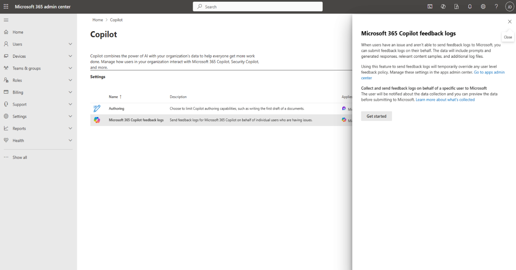Open the JD account avatar
This screenshot has width=516, height=270.
[x=510, y=7]
